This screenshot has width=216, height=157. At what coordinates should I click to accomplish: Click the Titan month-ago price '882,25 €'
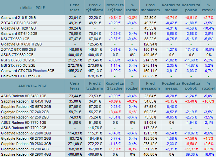click(x=150, y=76)
